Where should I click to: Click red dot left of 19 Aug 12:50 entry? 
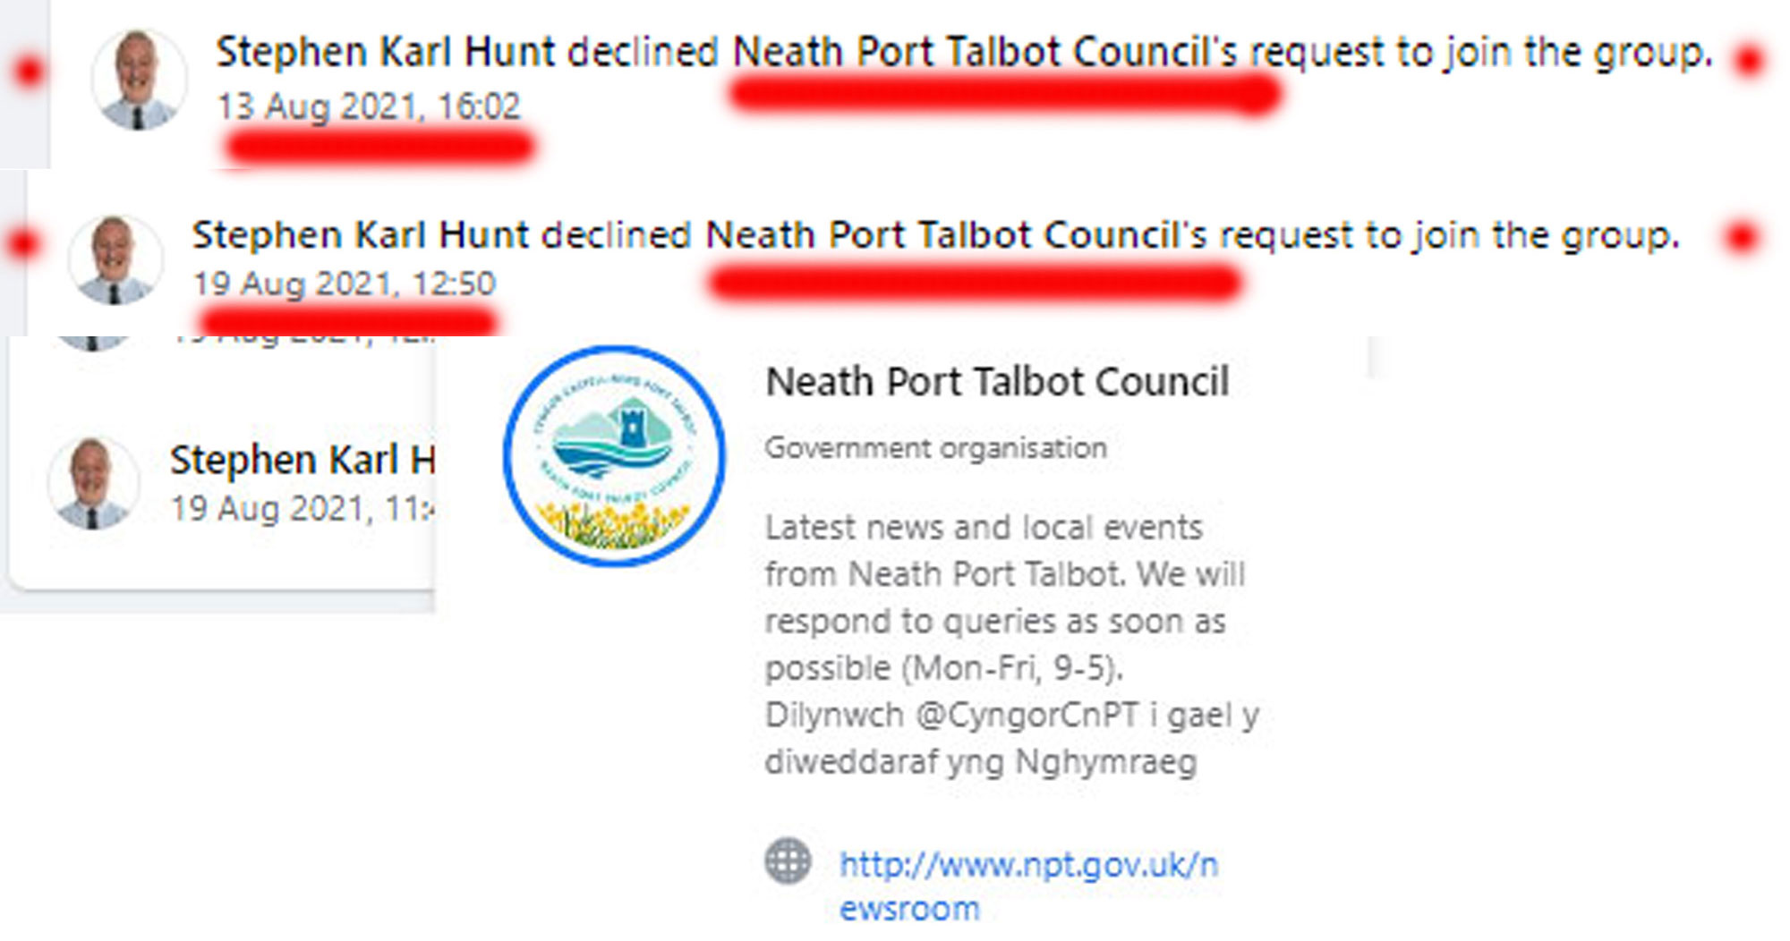[x=24, y=242]
